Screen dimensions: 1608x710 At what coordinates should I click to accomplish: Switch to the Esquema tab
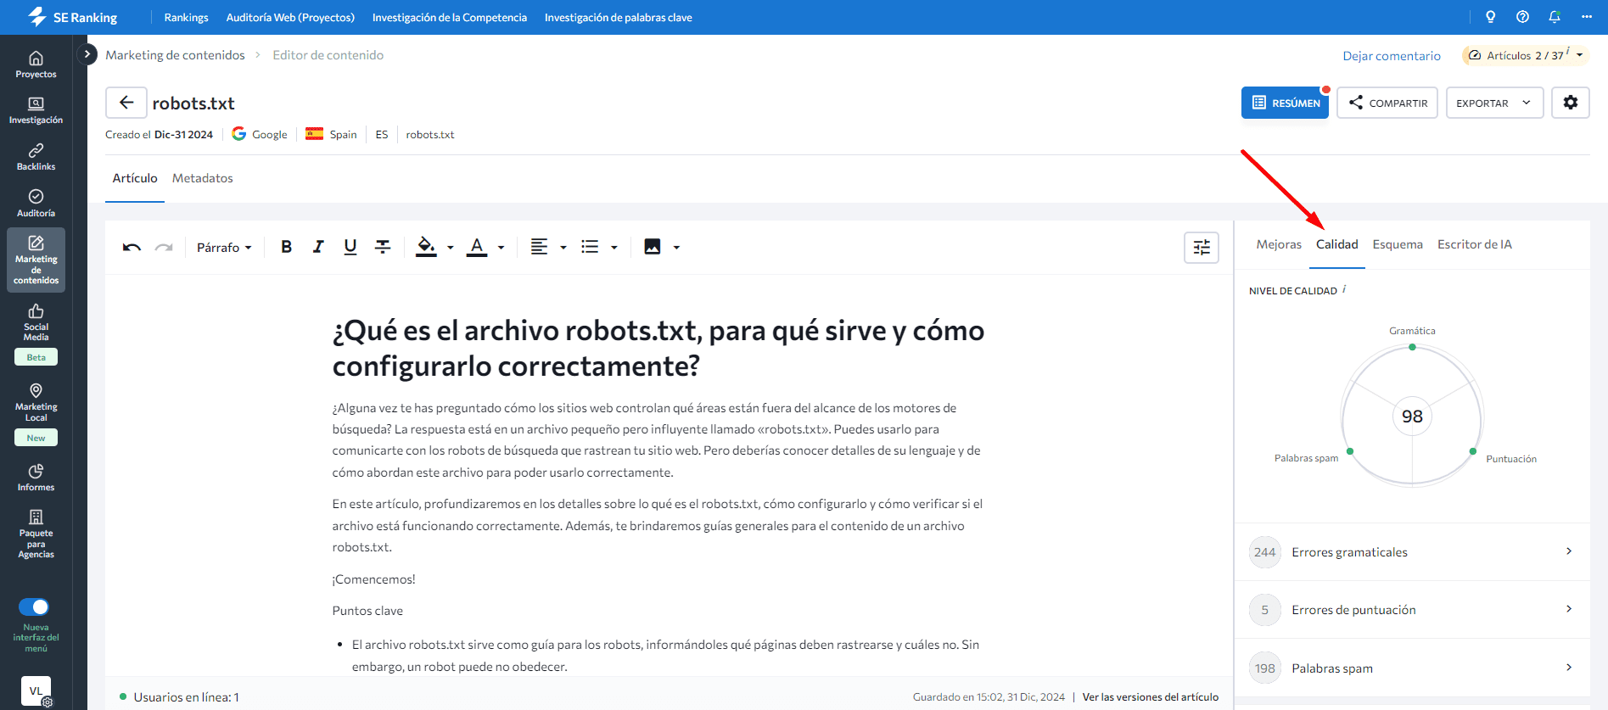coord(1398,244)
